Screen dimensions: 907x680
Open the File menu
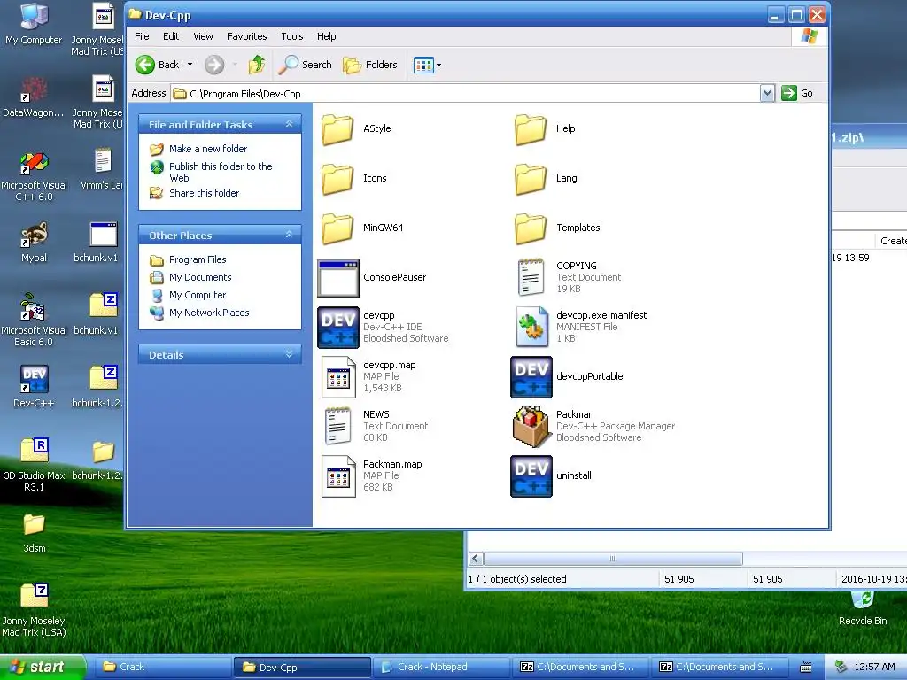click(142, 36)
